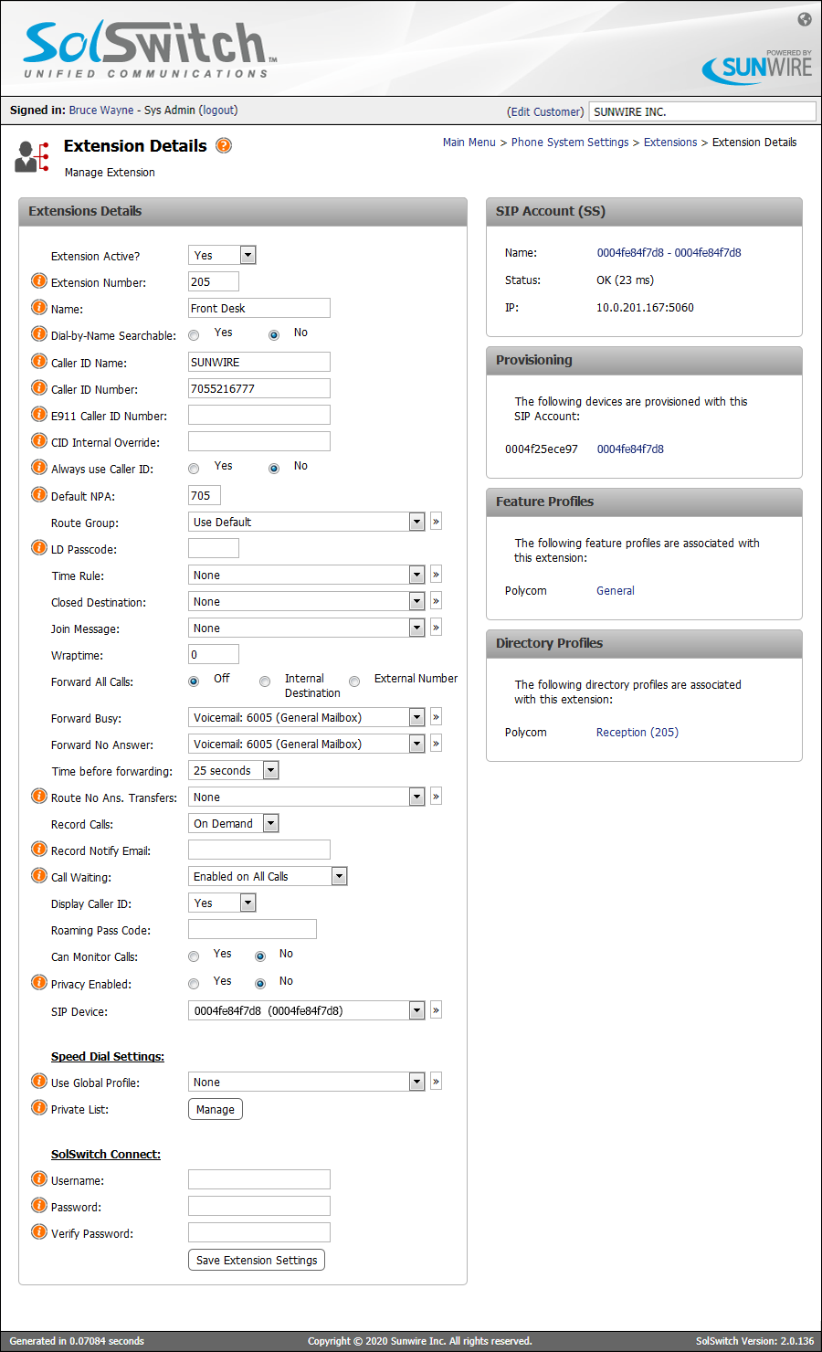Click arrow icon next to Route Group
Screen dimensions: 822x1352
tap(436, 522)
